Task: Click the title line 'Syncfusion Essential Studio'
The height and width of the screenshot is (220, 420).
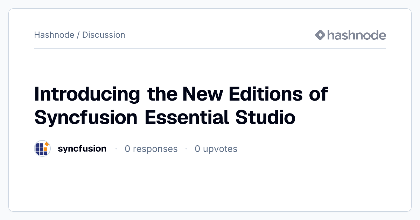Action: [165, 117]
